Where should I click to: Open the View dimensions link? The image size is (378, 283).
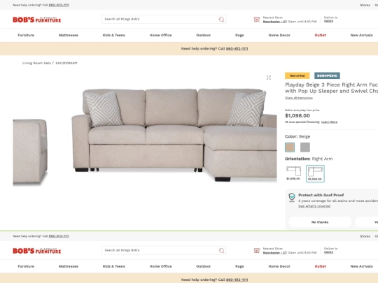click(299, 98)
